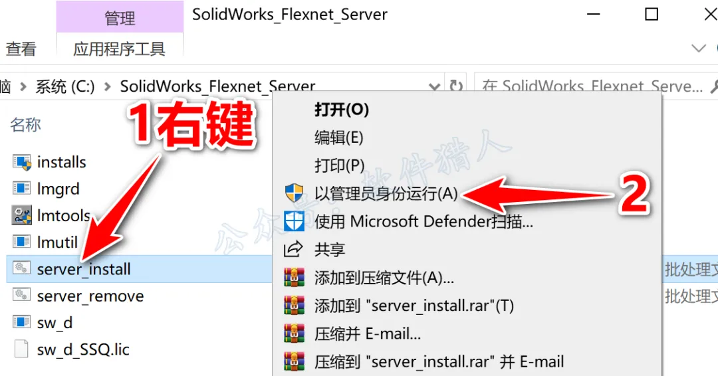Click Share (共享) in the context menu
The image size is (718, 376).
(x=330, y=249)
